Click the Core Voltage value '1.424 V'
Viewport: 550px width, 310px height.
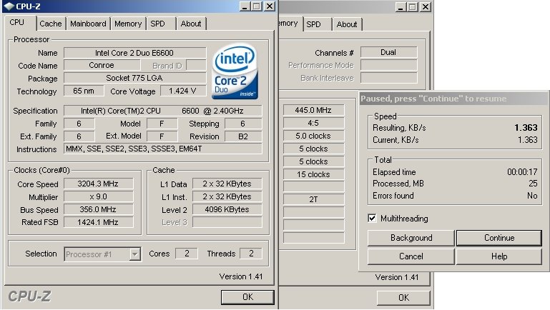click(x=183, y=91)
